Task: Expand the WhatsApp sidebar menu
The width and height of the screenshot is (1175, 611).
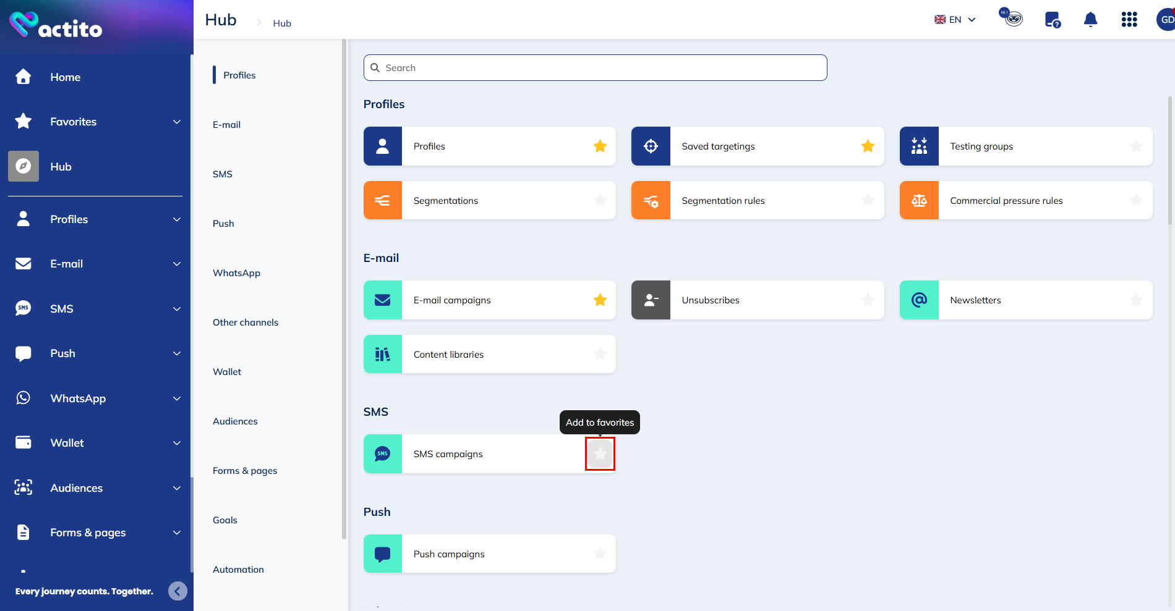Action: (x=177, y=398)
